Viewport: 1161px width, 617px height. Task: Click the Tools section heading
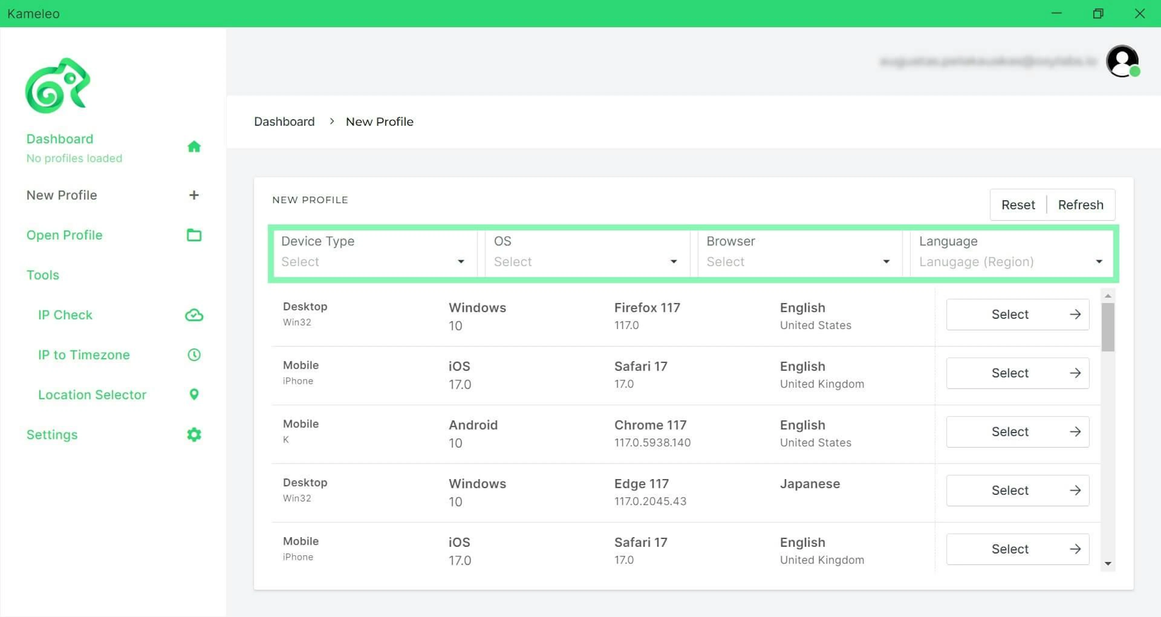tap(43, 275)
